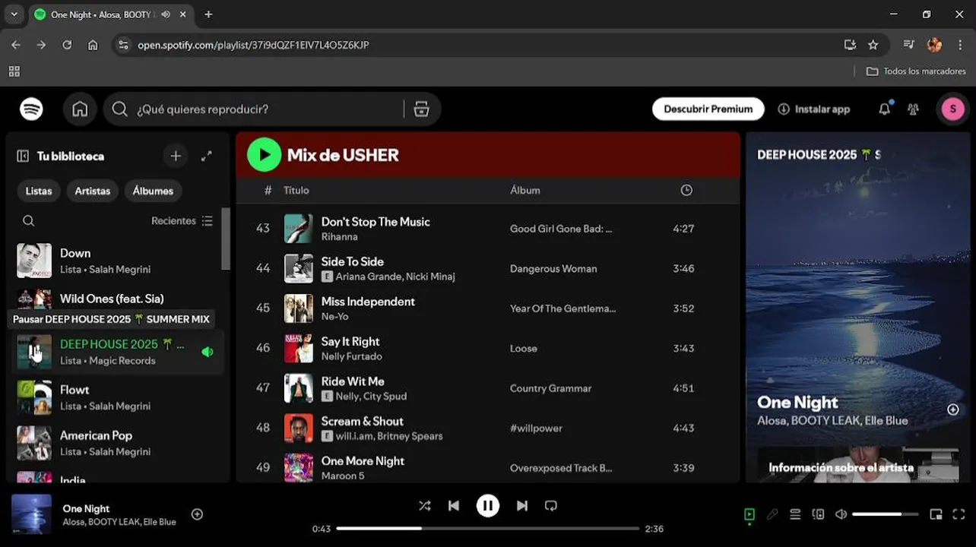
Task: Open the mini player
Action: [x=936, y=514]
